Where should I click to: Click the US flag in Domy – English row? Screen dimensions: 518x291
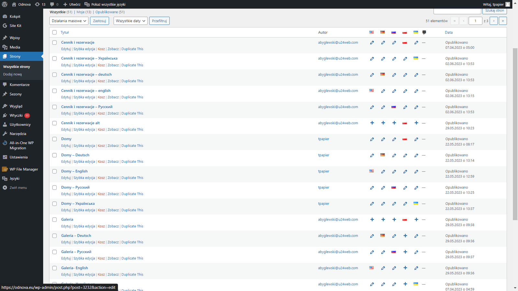[x=372, y=171]
